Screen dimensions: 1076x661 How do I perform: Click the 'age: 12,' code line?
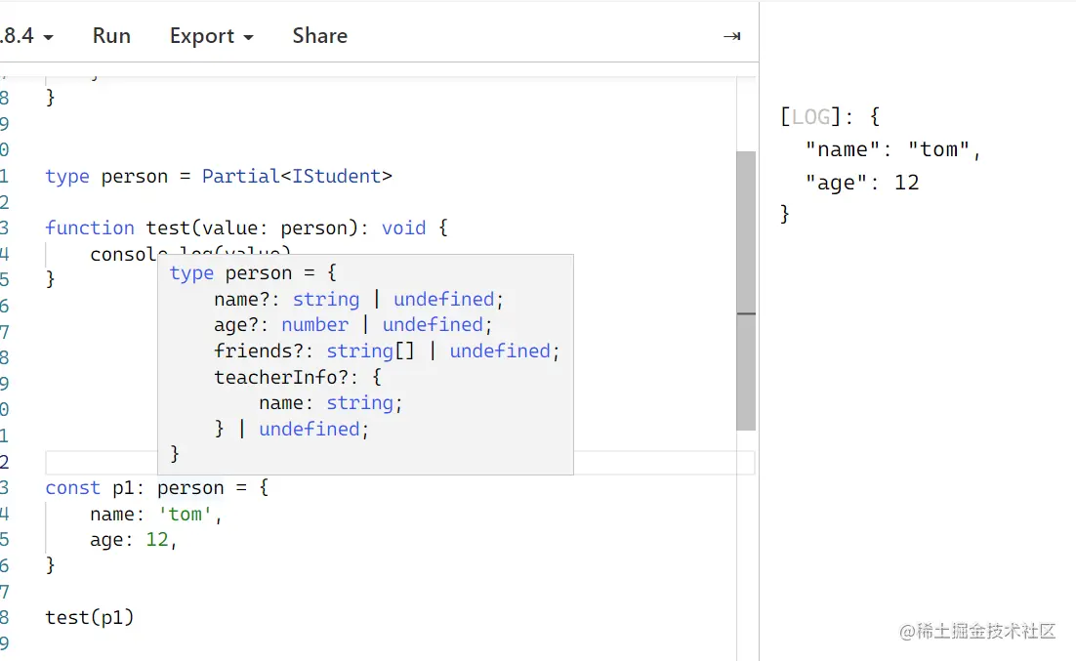pos(133,540)
